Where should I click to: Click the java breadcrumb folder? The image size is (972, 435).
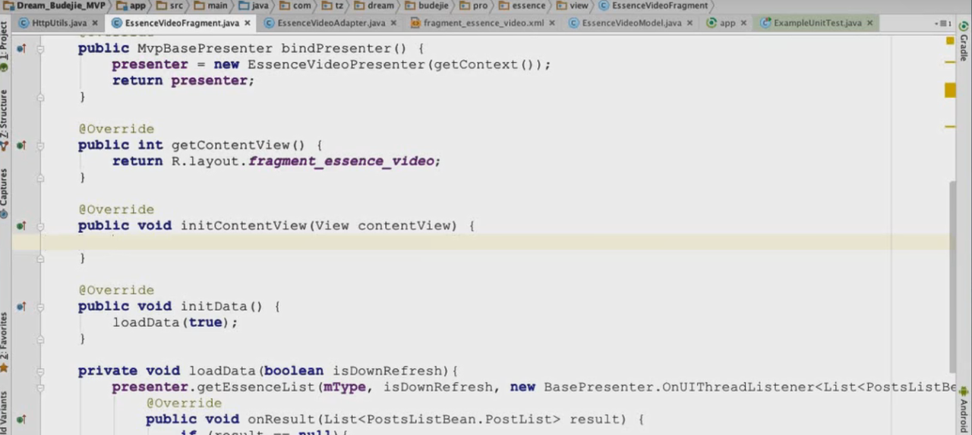(254, 5)
